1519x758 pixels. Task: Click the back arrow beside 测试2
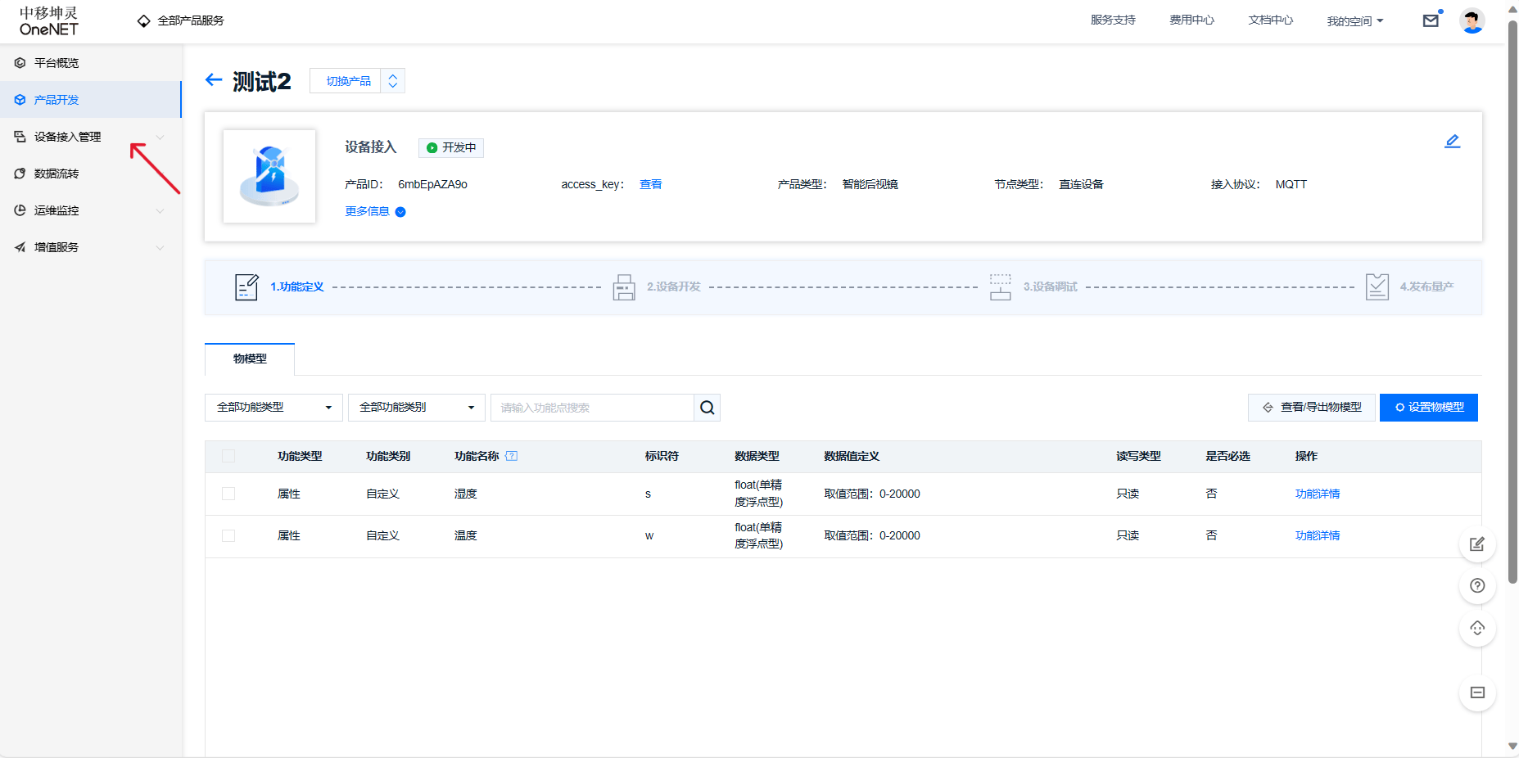point(213,79)
